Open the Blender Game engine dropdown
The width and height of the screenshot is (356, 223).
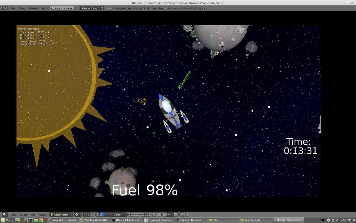pos(92,8)
